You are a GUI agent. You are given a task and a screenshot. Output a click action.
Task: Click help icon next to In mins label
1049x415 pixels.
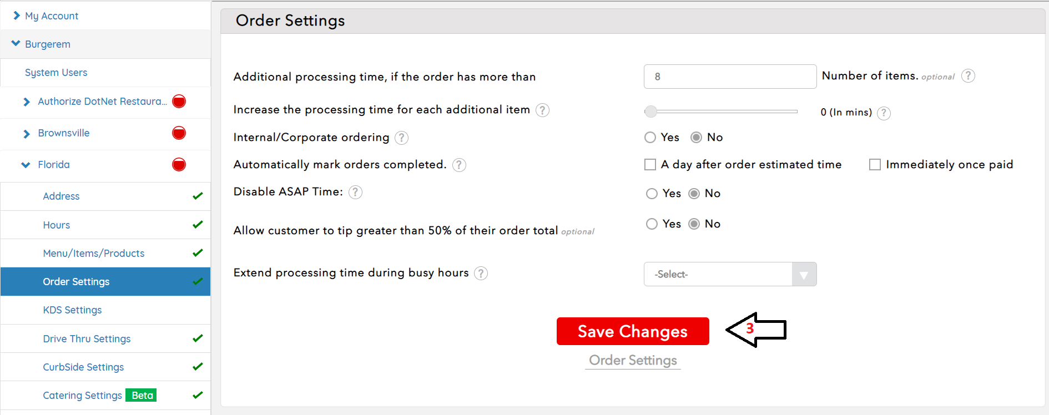pos(884,113)
